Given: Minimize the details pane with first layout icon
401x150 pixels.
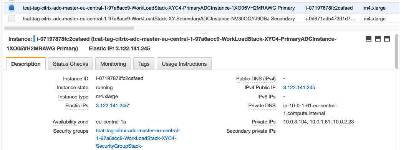Looking at the screenshot, I should coord(368,39).
